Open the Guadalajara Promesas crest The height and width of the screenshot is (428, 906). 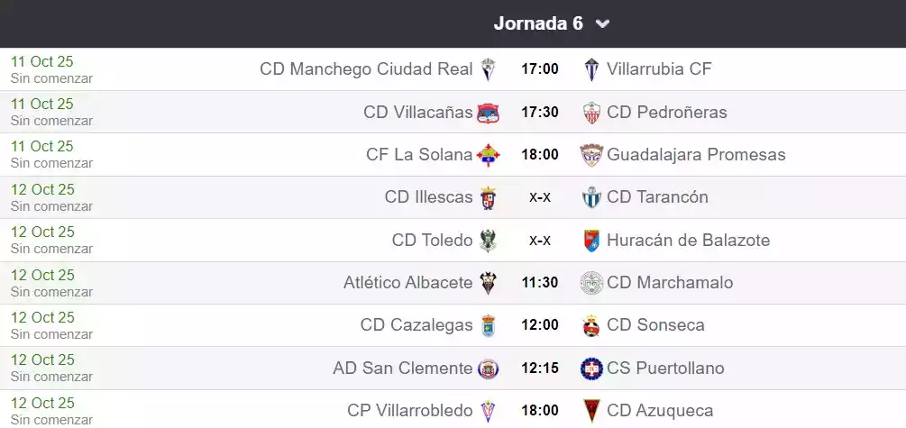click(591, 155)
